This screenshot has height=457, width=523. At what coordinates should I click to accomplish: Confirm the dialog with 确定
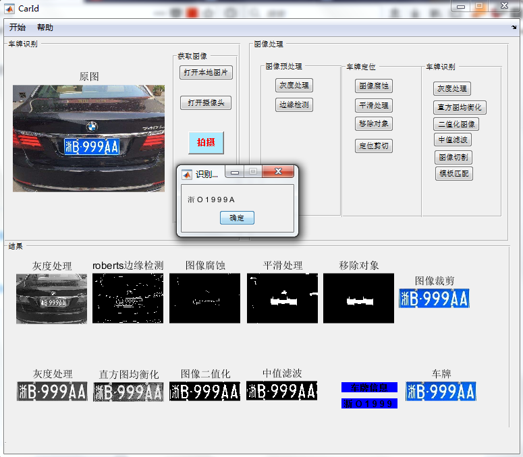[237, 218]
